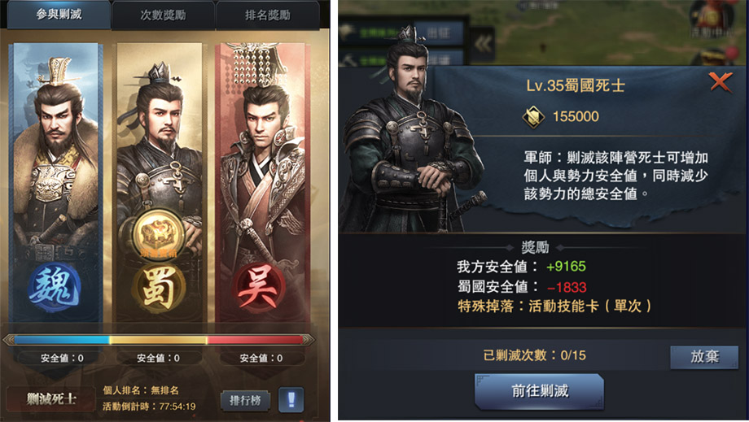Open the golden treasure chest reward icon
This screenshot has width=749, height=422.
tap(158, 233)
